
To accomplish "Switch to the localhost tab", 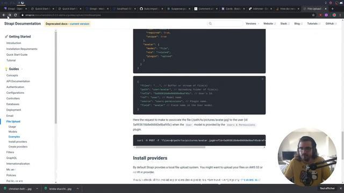I will pyautogui.click(x=124, y=9).
